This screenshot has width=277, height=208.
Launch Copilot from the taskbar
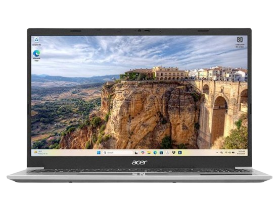pos(143,153)
